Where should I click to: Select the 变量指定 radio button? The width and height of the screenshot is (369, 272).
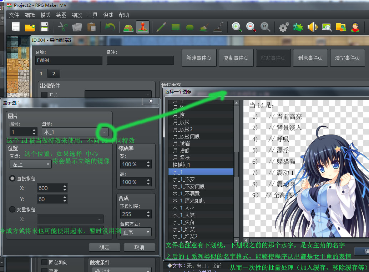tap(12, 210)
